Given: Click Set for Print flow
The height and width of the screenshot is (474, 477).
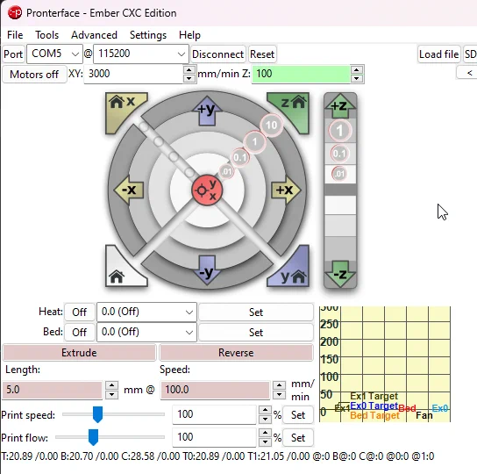Looking at the screenshot, I should (x=298, y=438).
